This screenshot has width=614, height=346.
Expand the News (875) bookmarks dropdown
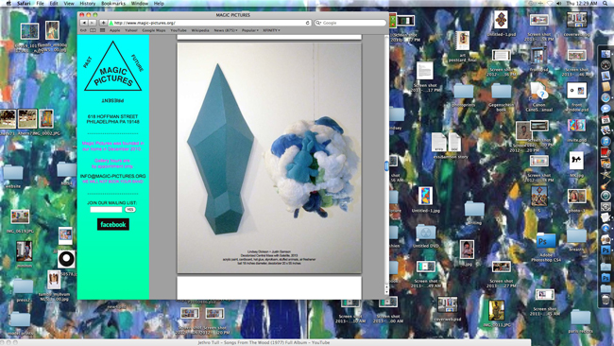226,30
